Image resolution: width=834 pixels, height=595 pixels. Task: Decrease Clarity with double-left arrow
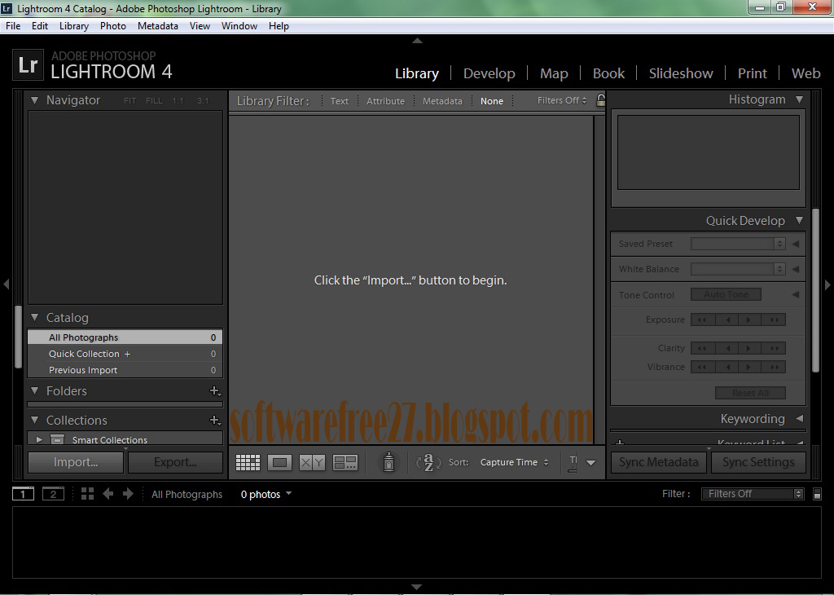coord(703,349)
